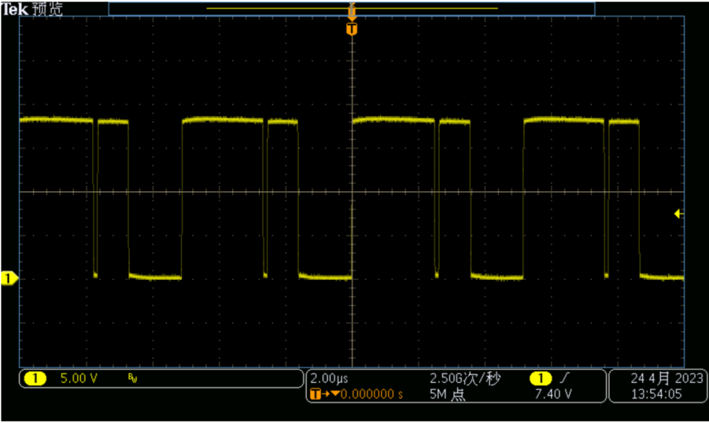709x423 pixels.
Task: Click the yellow trigger level arrow
Action: (x=678, y=213)
